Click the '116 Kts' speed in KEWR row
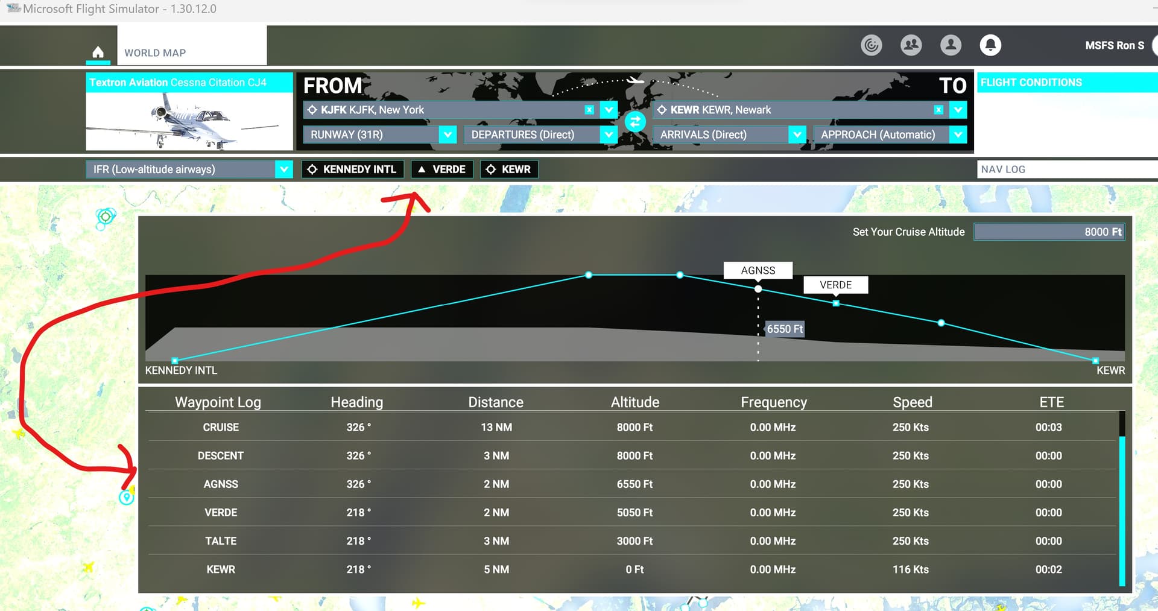This screenshot has height=611, width=1158. [911, 569]
